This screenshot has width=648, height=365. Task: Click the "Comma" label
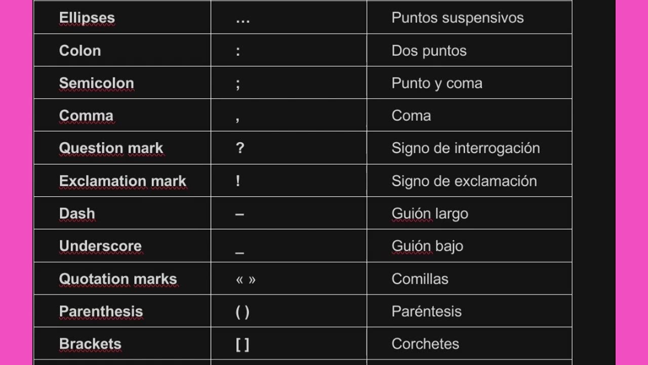(x=86, y=116)
